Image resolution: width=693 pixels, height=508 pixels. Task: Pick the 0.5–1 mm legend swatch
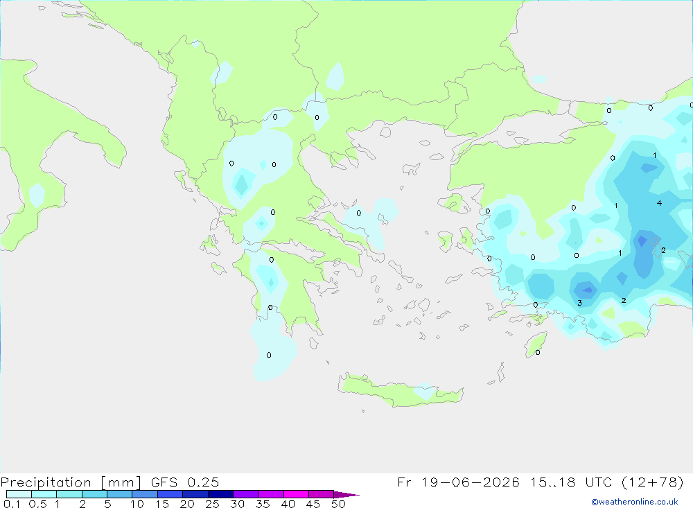44,494
